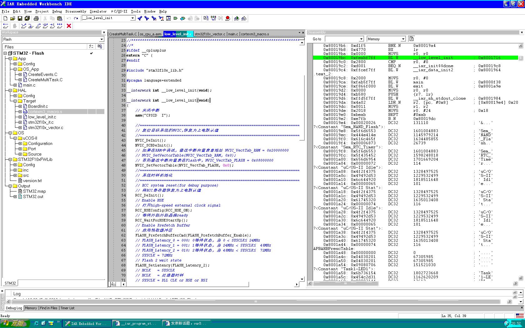The image size is (525, 328).
Task: Open the Simulator menu
Action: point(98,11)
